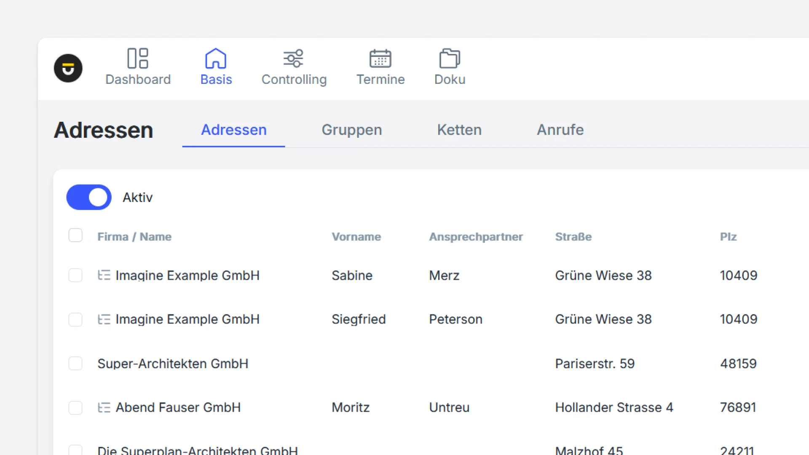This screenshot has width=809, height=455.
Task: Check the Siegfried Peterson row checkbox
Action: (75, 319)
